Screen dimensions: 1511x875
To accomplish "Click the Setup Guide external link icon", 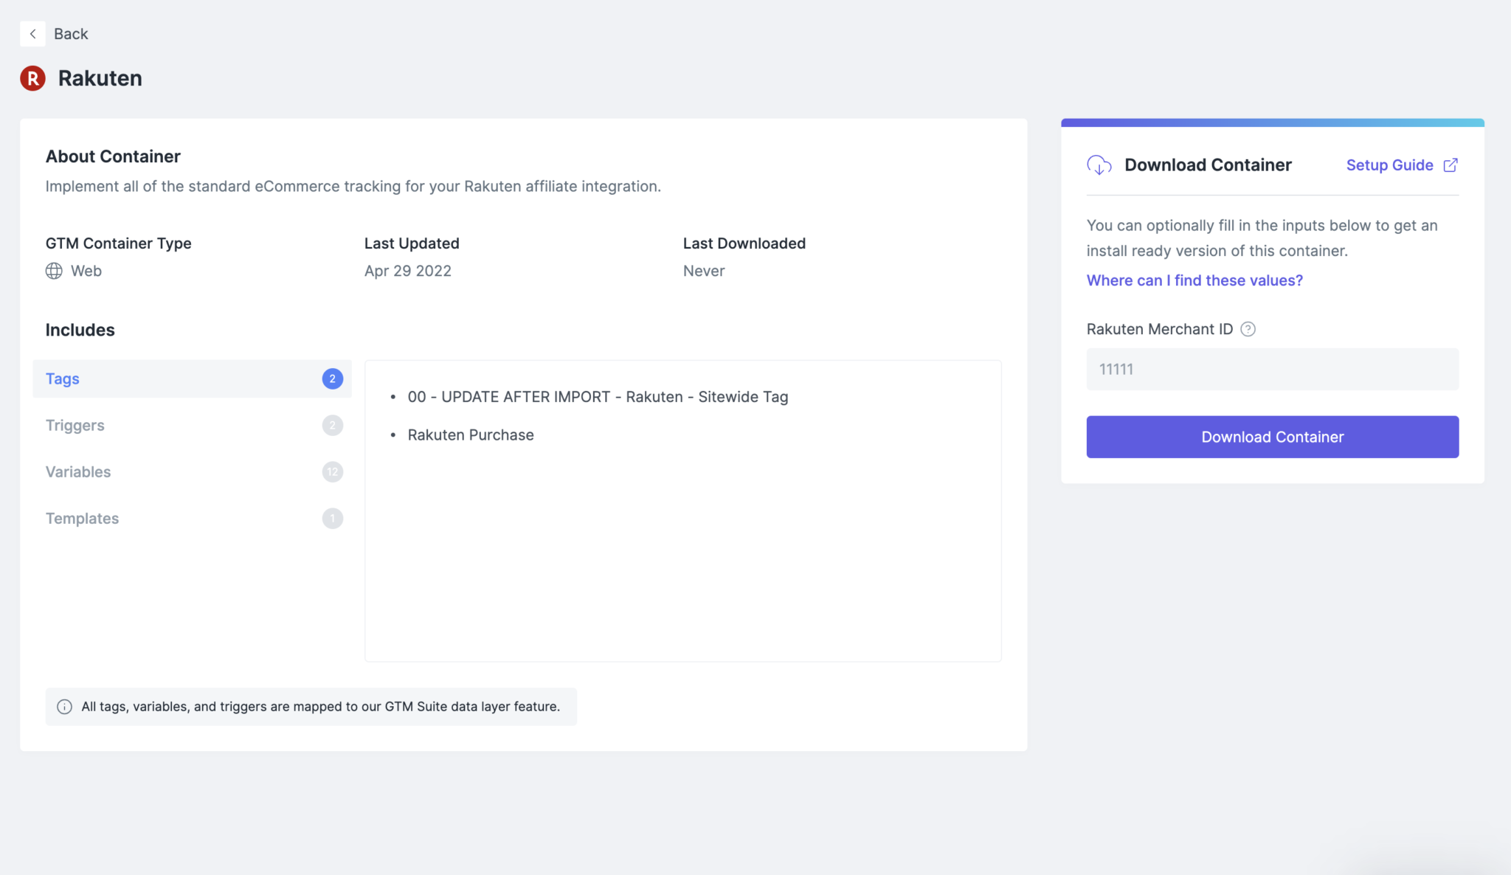I will click(1451, 165).
